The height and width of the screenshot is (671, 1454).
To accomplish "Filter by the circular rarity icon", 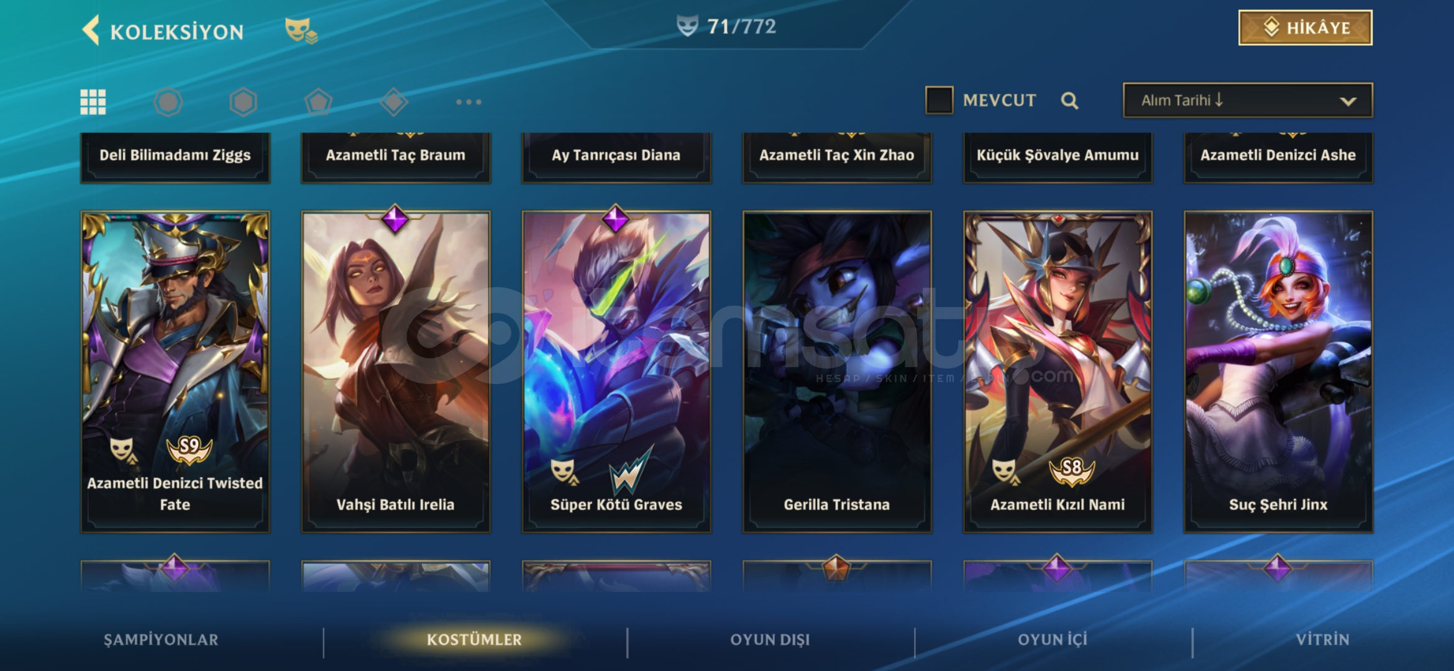I will [x=168, y=102].
